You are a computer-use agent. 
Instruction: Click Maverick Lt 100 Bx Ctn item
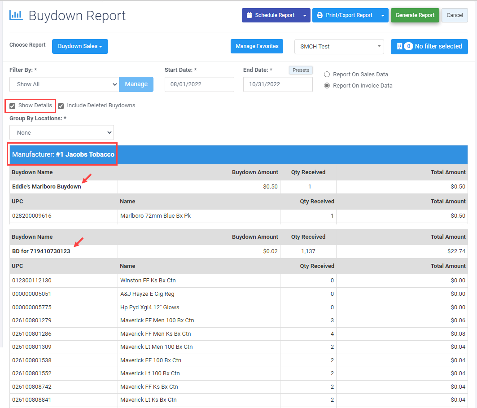pos(150,373)
